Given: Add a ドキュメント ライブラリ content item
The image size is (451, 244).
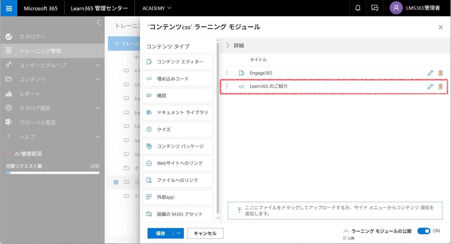Looking at the screenshot, I should point(178,113).
